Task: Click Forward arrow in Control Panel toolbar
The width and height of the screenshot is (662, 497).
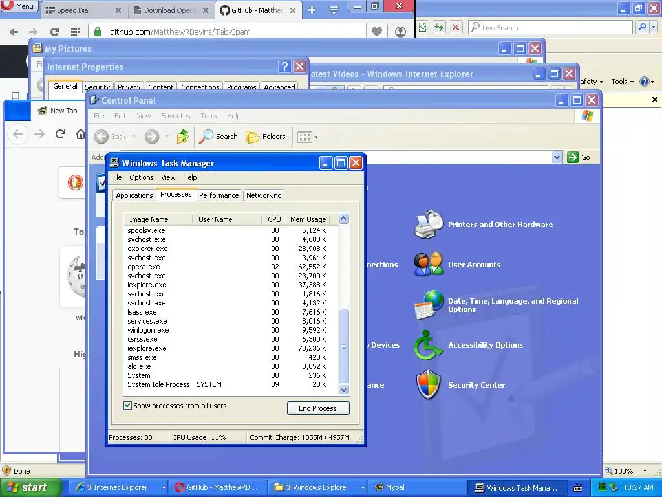Action: coord(152,136)
